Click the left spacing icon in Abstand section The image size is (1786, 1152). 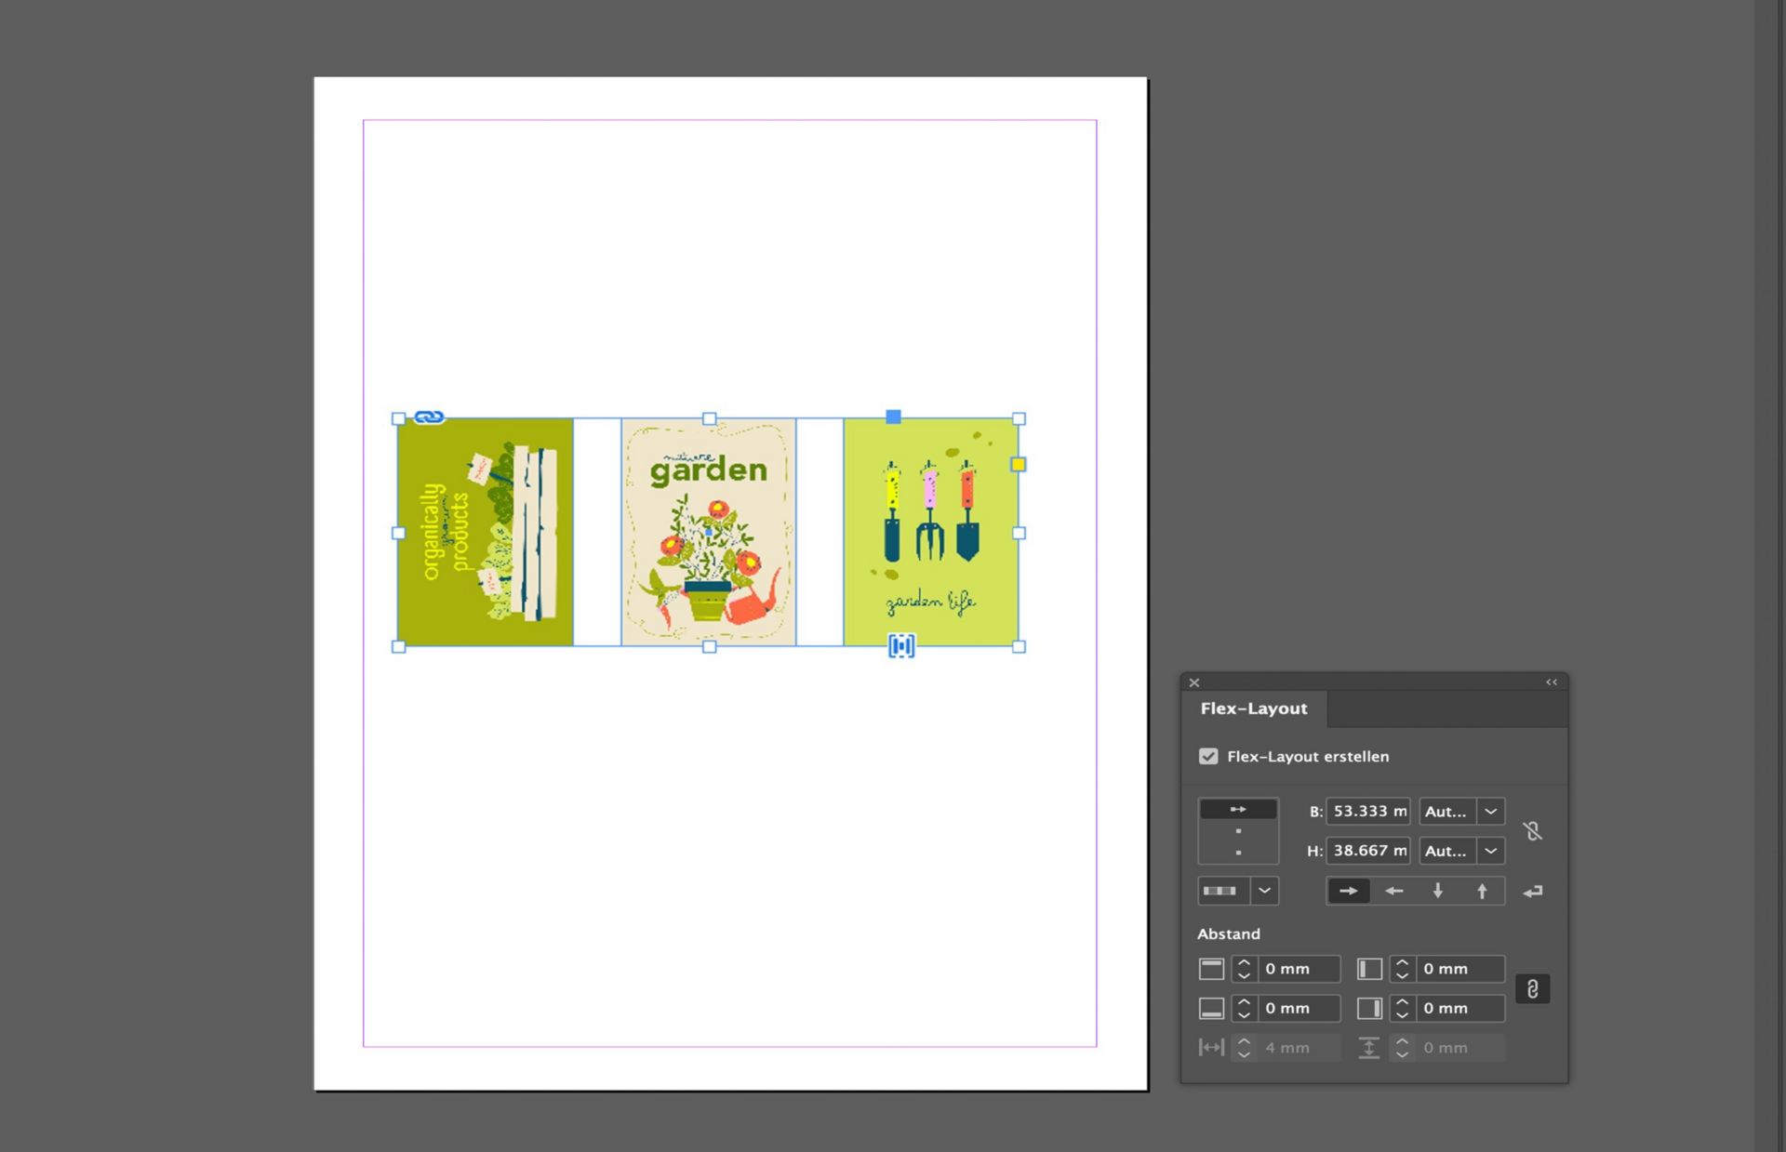pyautogui.click(x=1369, y=969)
